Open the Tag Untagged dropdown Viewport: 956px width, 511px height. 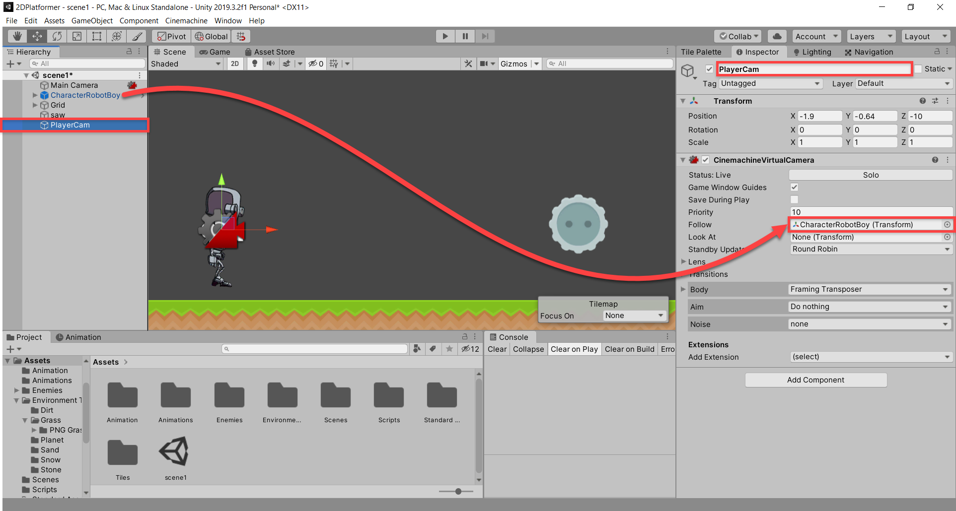pos(770,83)
